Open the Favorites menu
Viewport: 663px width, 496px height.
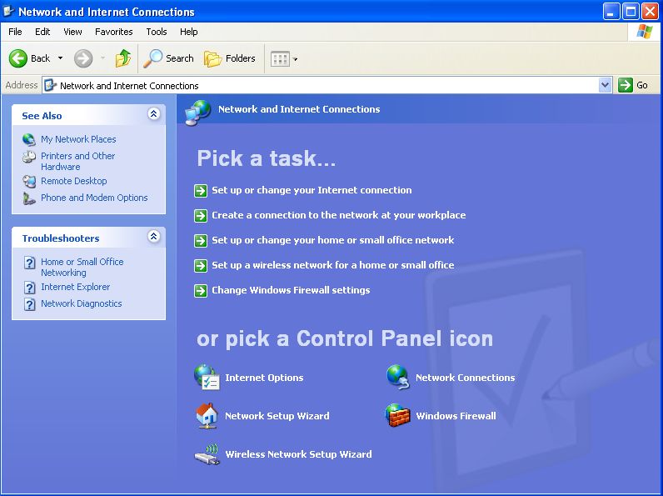[x=113, y=32]
